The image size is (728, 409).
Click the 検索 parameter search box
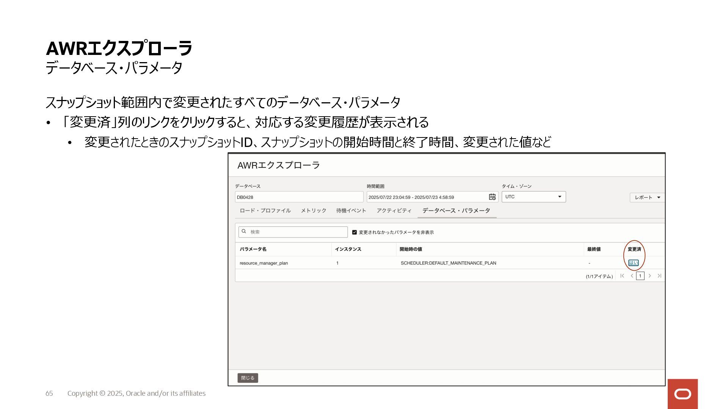(x=293, y=232)
